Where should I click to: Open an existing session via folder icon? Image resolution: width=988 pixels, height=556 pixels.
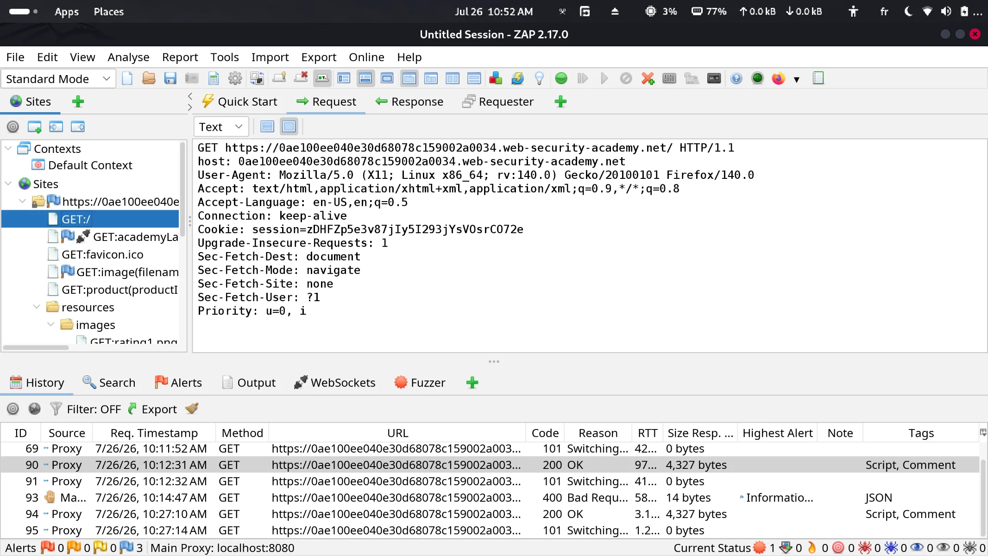(149, 78)
